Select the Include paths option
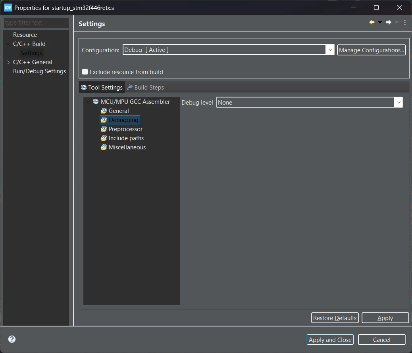412x353 pixels. point(126,138)
